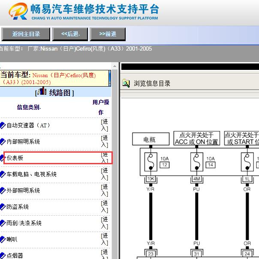This screenshot has height=259, width=259.
Task: Click fuse number 14 label in diagram
Action: tap(211, 165)
